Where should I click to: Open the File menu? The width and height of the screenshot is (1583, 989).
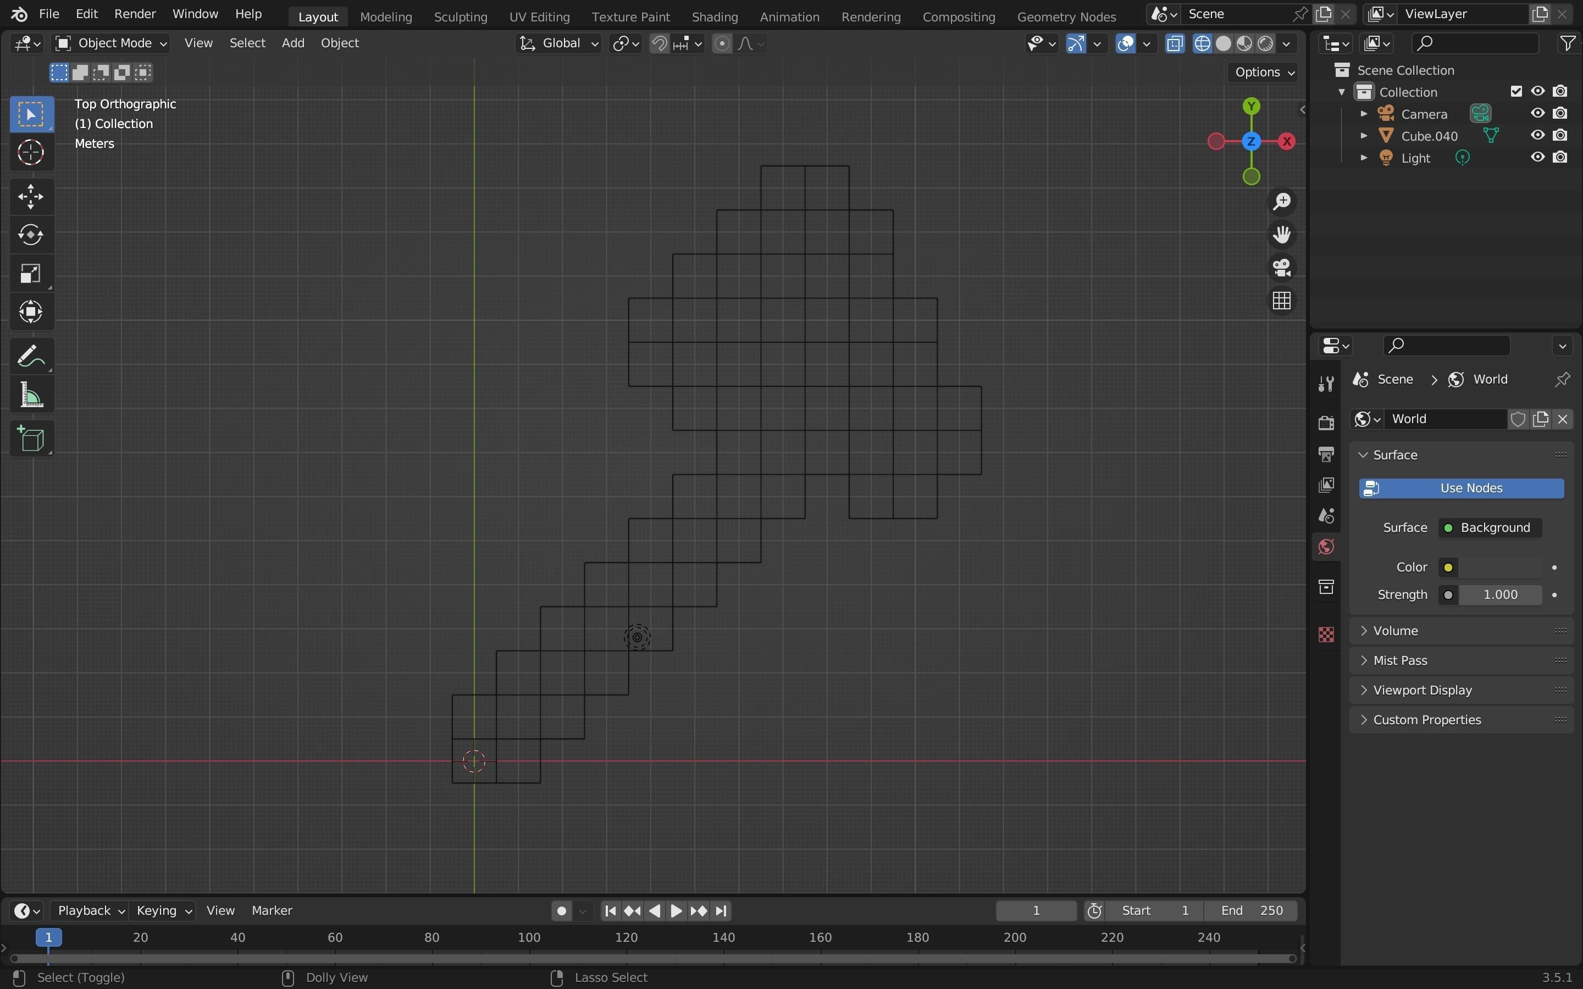click(x=49, y=14)
